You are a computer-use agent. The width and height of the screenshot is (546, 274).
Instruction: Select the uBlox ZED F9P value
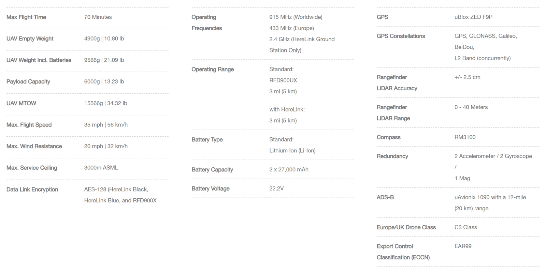473,17
